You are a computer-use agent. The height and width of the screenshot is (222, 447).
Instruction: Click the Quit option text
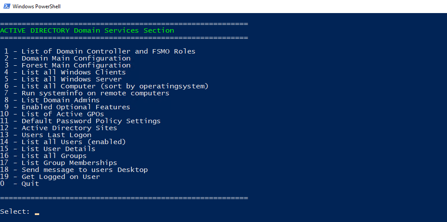click(30, 184)
